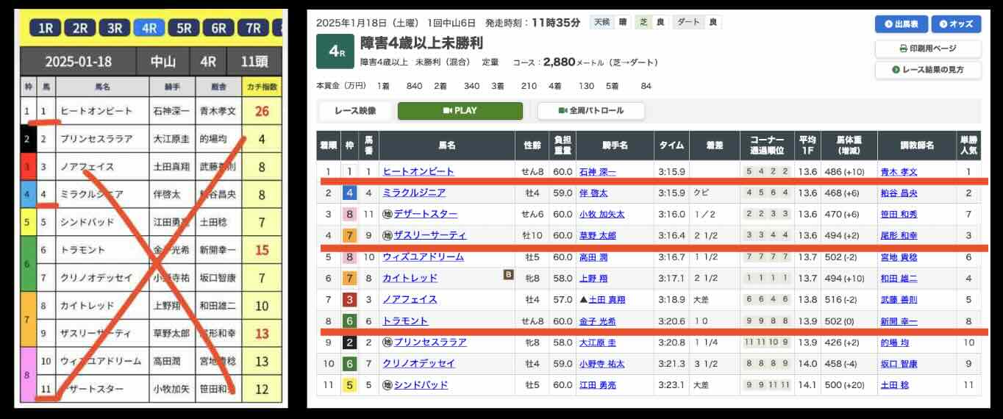Open jockey 上野 翔 link
This screenshot has width=1003, height=419.
point(594,278)
